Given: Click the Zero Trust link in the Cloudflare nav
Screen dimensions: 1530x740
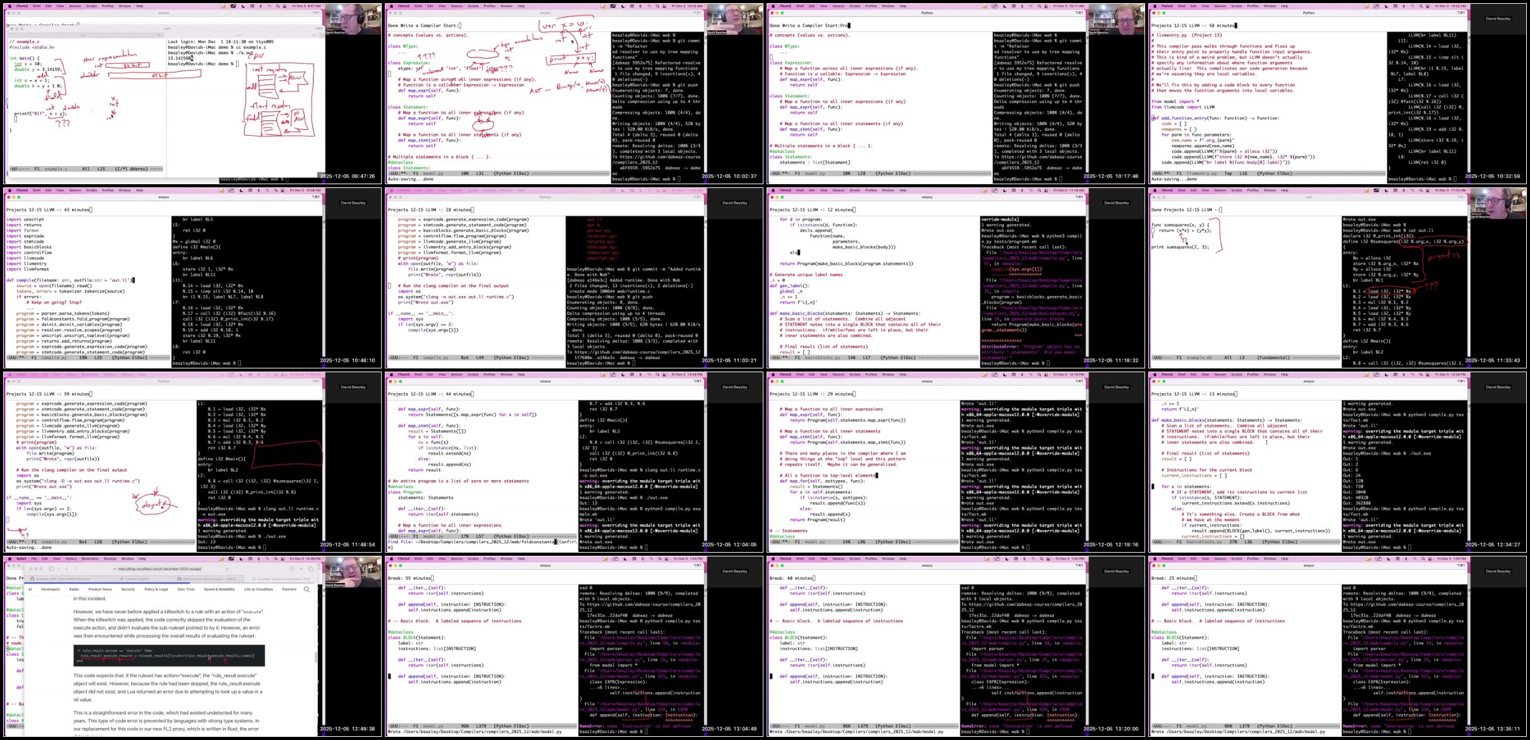Looking at the screenshot, I should pos(186,589).
